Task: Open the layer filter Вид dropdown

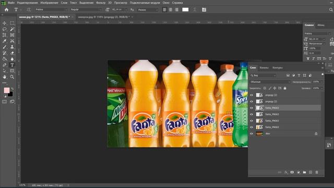Action: pyautogui.click(x=263, y=75)
